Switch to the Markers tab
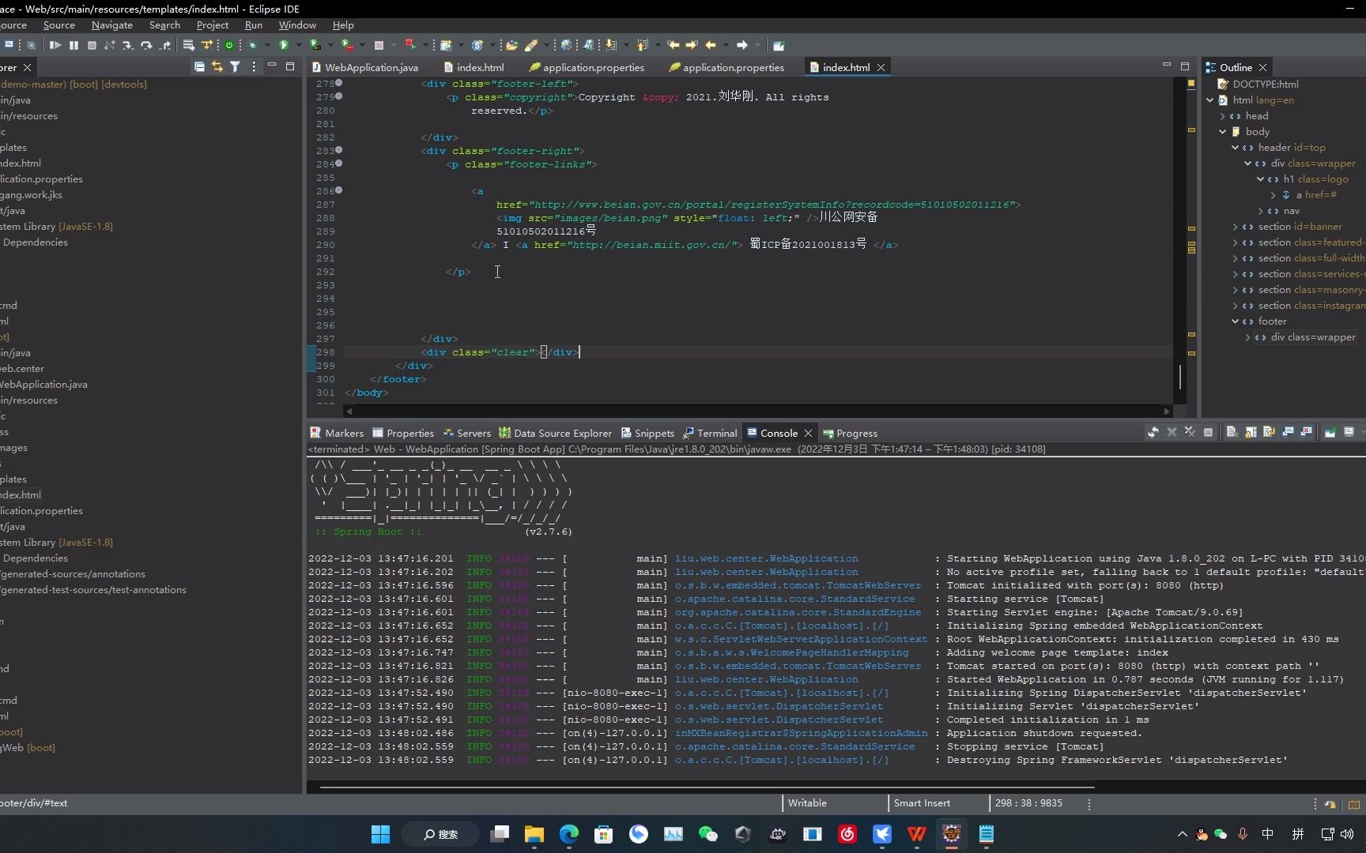This screenshot has width=1366, height=853. point(337,433)
